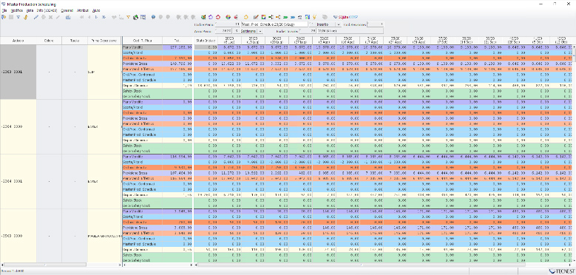Click the red circular arrow icon
Image resolution: width=576 pixels, height=275 pixels.
coord(218,17)
